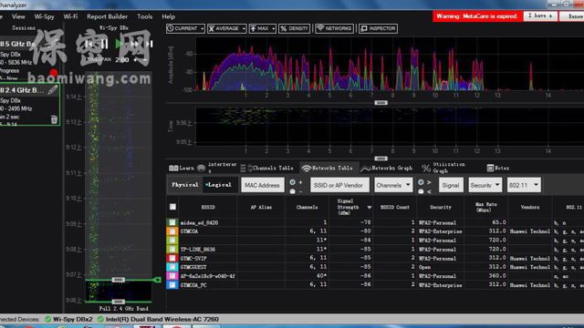This screenshot has width=584, height=328.
Task: Enable the Density view button
Action: [x=294, y=28]
